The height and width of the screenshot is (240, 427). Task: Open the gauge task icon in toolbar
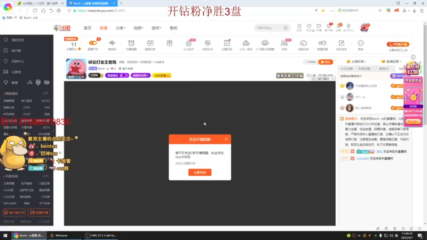[x=303, y=43]
